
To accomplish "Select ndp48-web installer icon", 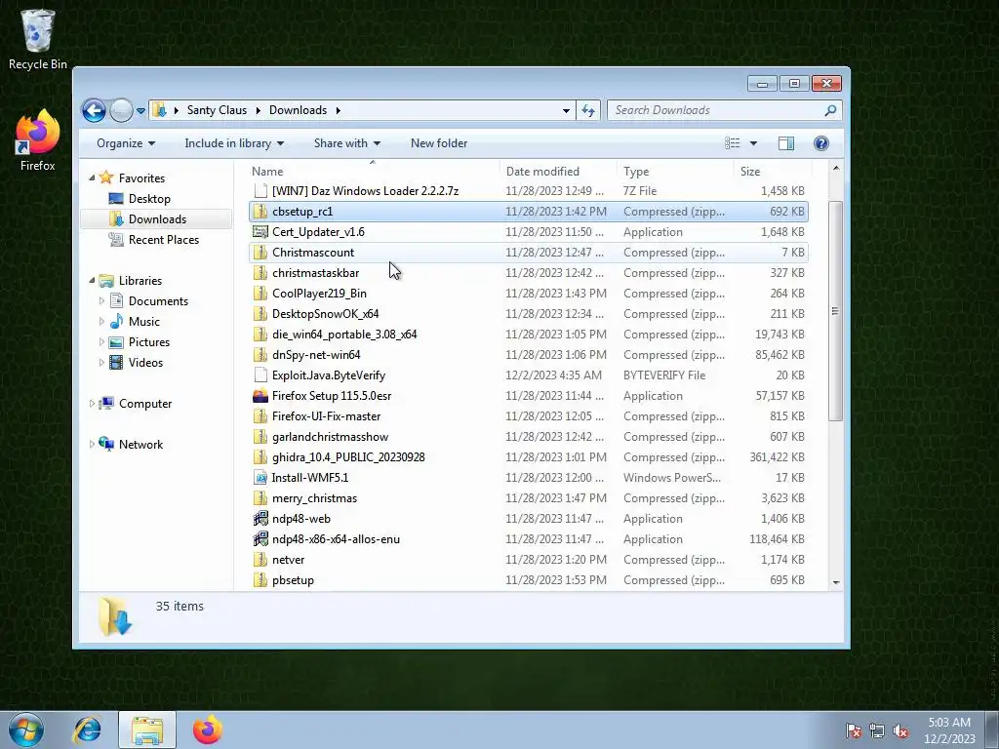I will (x=260, y=519).
